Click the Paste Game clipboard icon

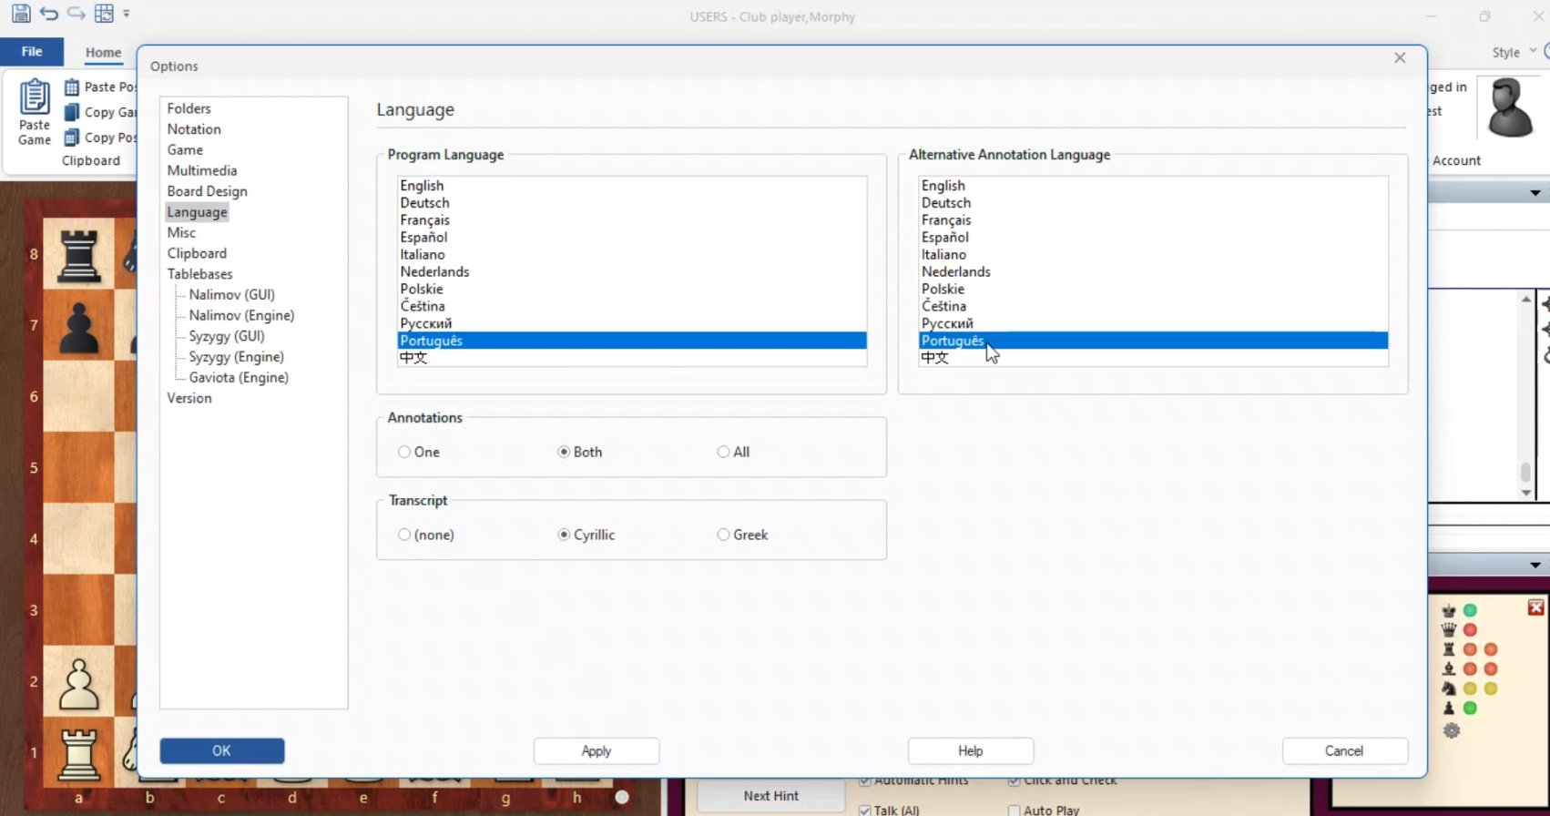coord(35,97)
